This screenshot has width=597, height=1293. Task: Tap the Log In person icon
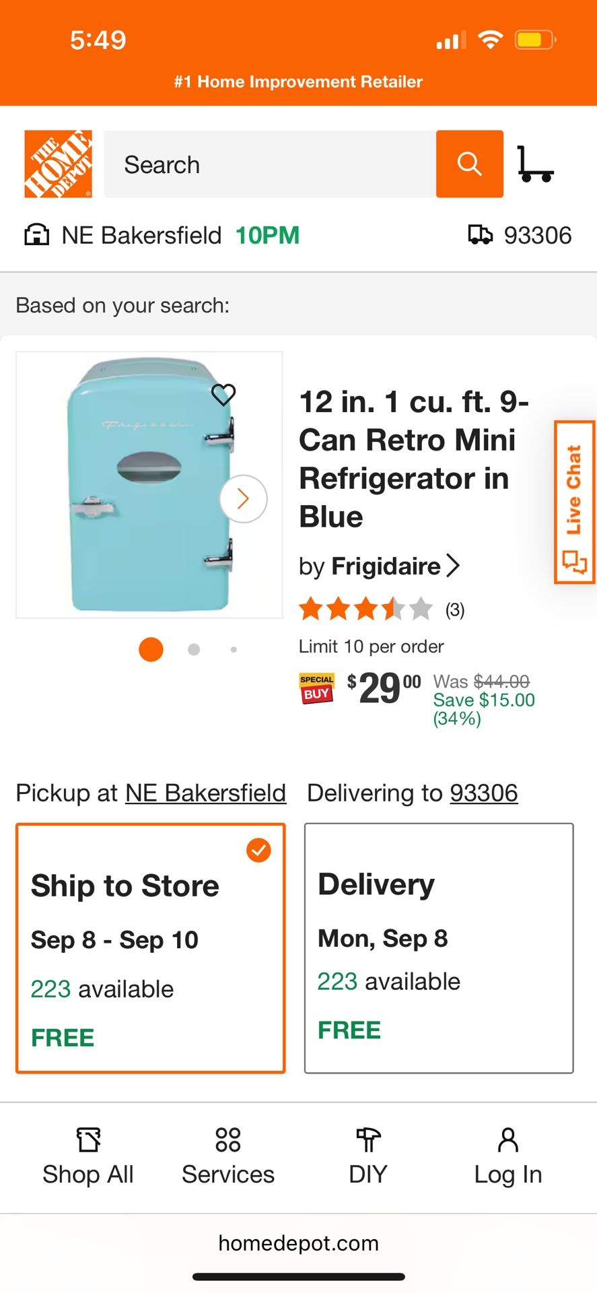point(508,1139)
